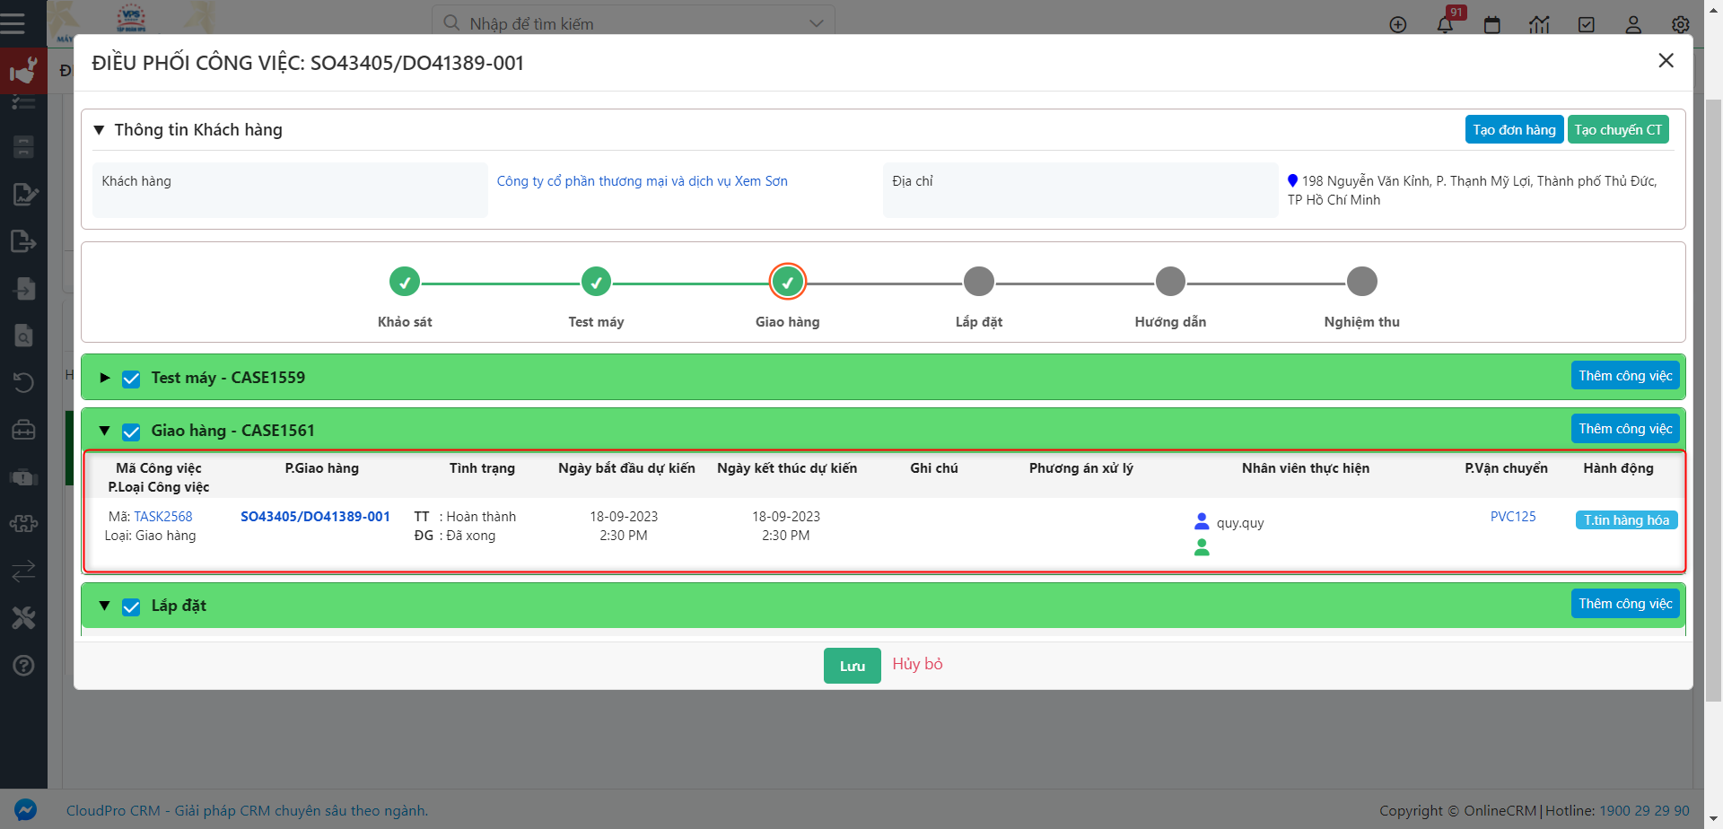Viewport: 1723px width, 829px height.
Task: Click the Lưu save button
Action: click(852, 666)
